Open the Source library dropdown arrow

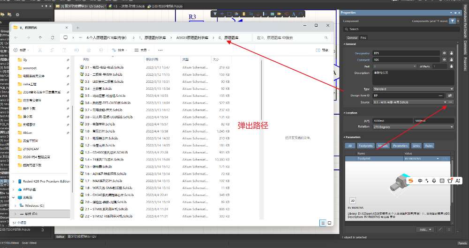point(445,102)
